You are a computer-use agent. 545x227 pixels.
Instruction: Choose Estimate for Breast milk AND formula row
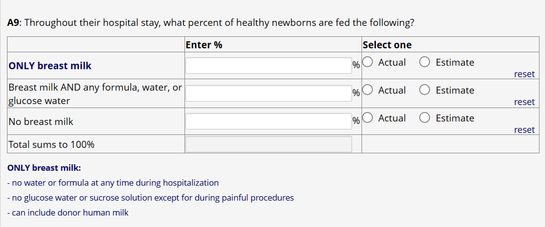click(x=425, y=91)
